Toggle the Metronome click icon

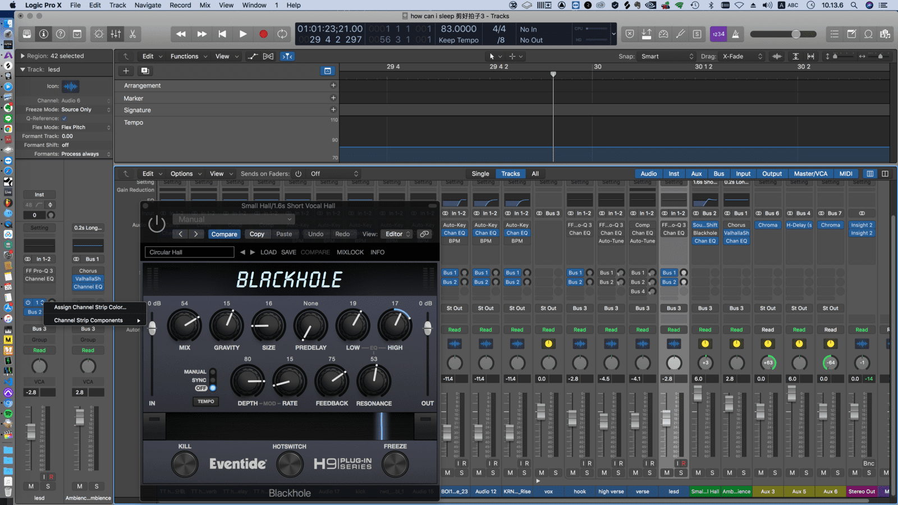click(735, 34)
